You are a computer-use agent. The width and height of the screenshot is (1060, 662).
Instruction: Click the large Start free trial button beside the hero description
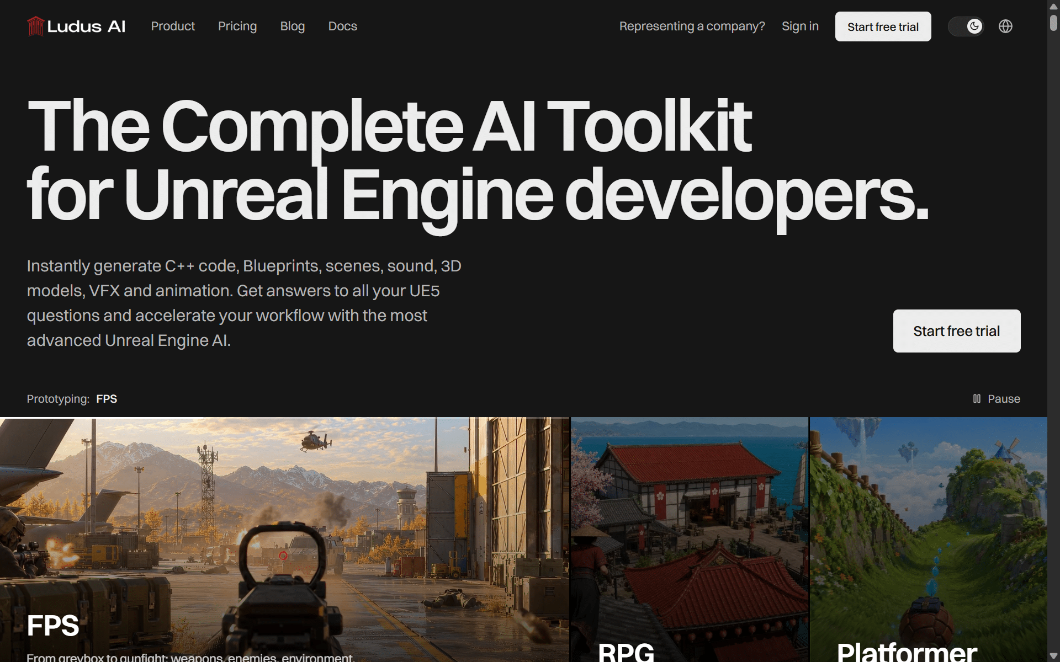pyautogui.click(x=956, y=331)
